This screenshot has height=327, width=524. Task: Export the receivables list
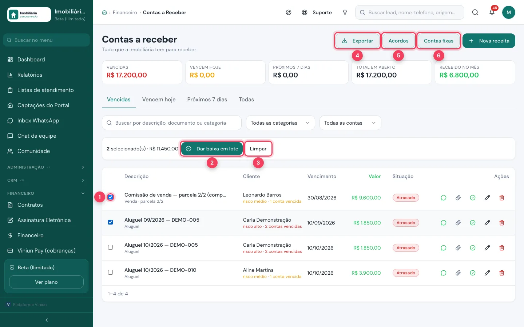357,41
